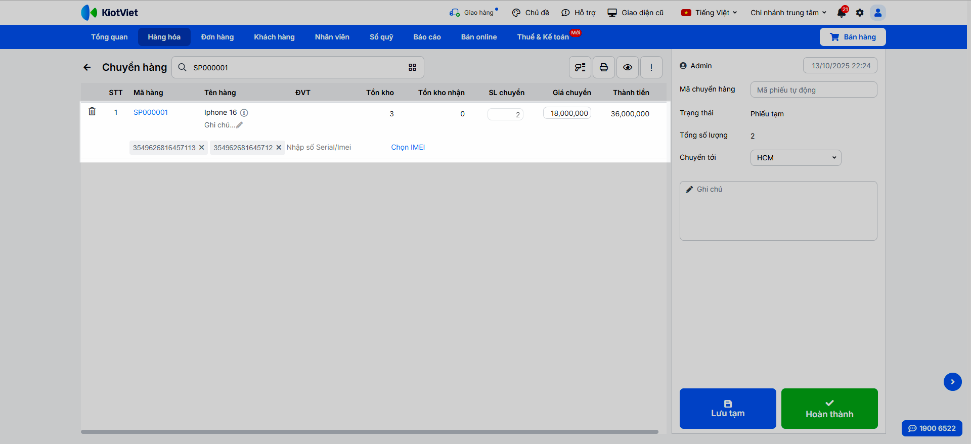The width and height of the screenshot is (971, 444).
Task: Open product code SP000001 link
Action: [x=151, y=112]
